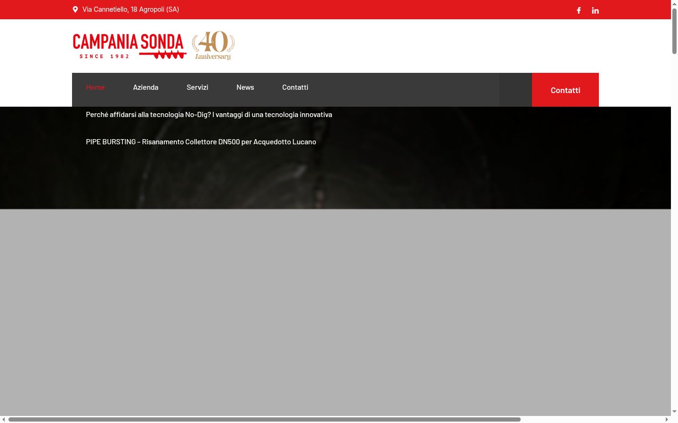Click the red Contatti button
The image size is (678, 423).
[x=565, y=90]
